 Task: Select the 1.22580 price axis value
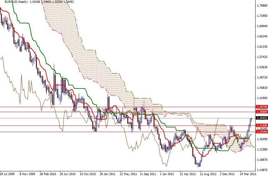(262, 150)
